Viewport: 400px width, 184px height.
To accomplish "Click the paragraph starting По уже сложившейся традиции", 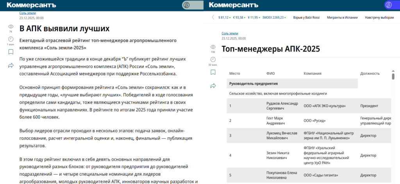I will coord(103,66).
